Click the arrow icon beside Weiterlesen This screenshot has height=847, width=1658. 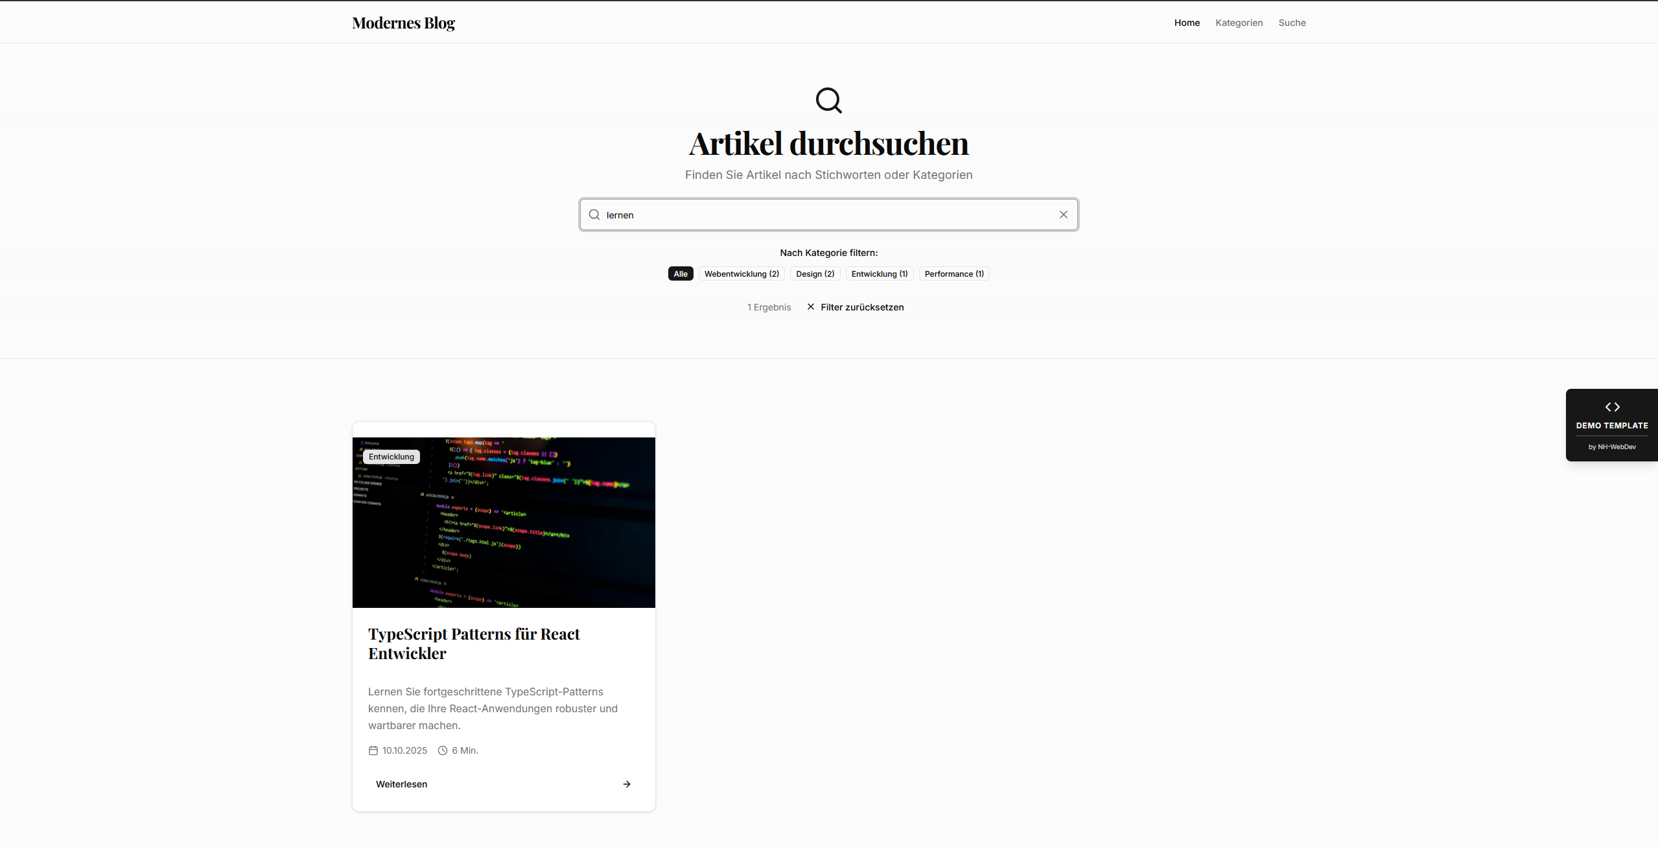[626, 783]
